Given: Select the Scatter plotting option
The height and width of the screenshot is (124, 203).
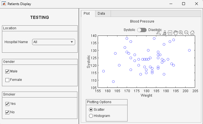Looking at the screenshot, I should click(91, 110).
